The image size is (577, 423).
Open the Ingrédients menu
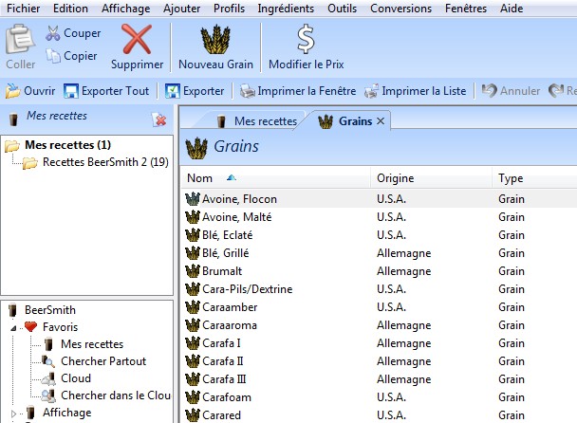[x=286, y=8]
